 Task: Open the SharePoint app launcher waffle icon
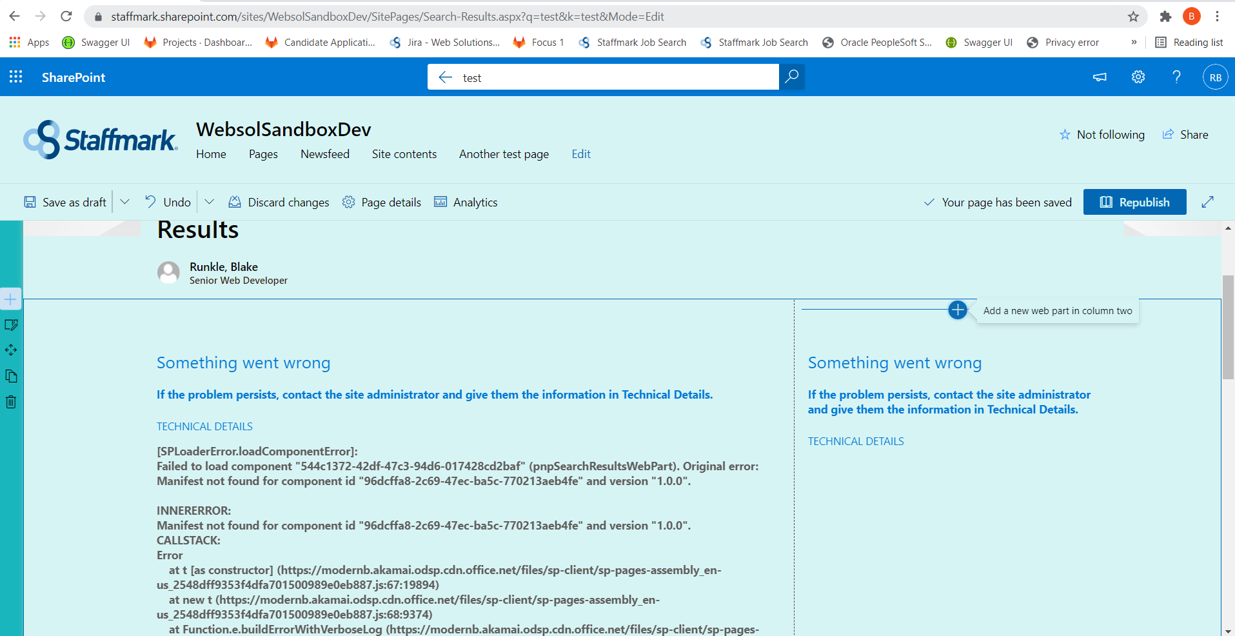pos(15,77)
